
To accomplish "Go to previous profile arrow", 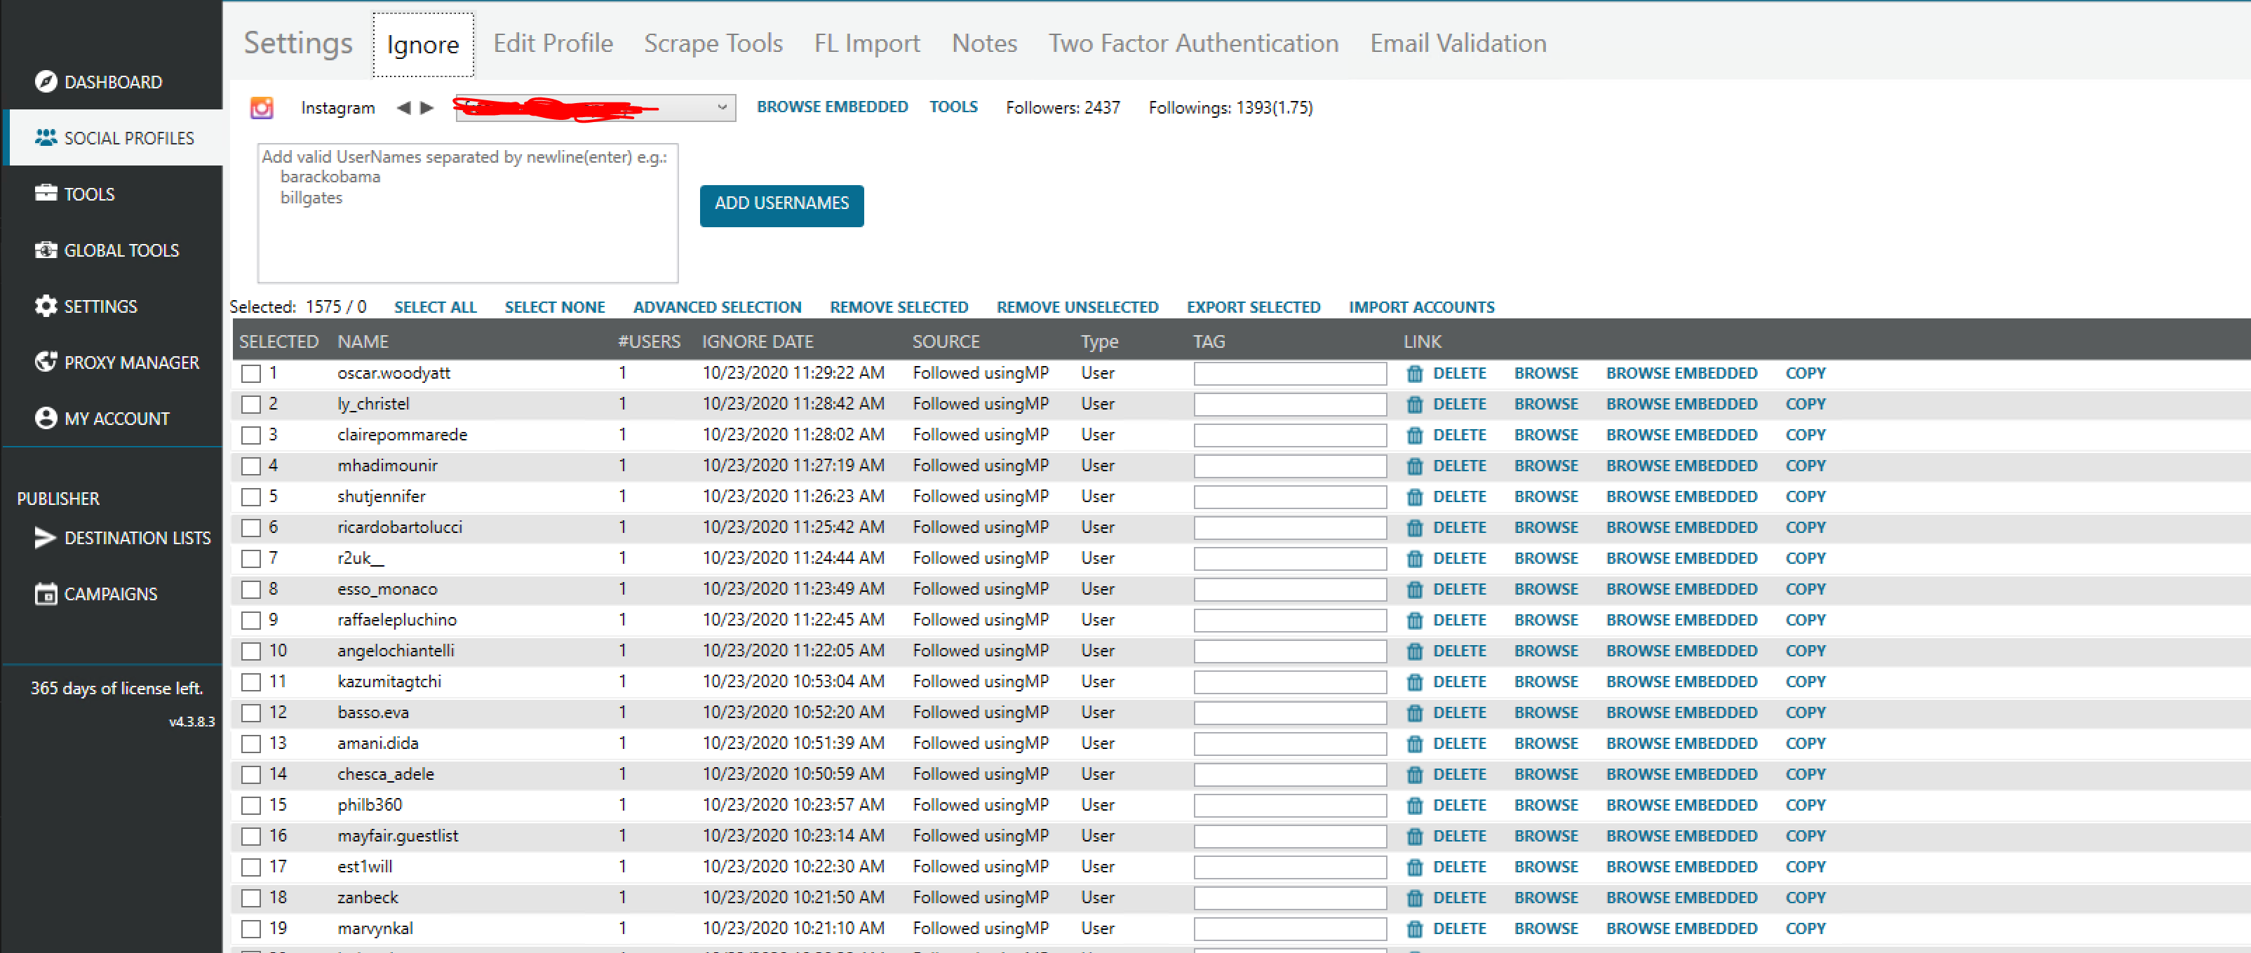I will (404, 107).
